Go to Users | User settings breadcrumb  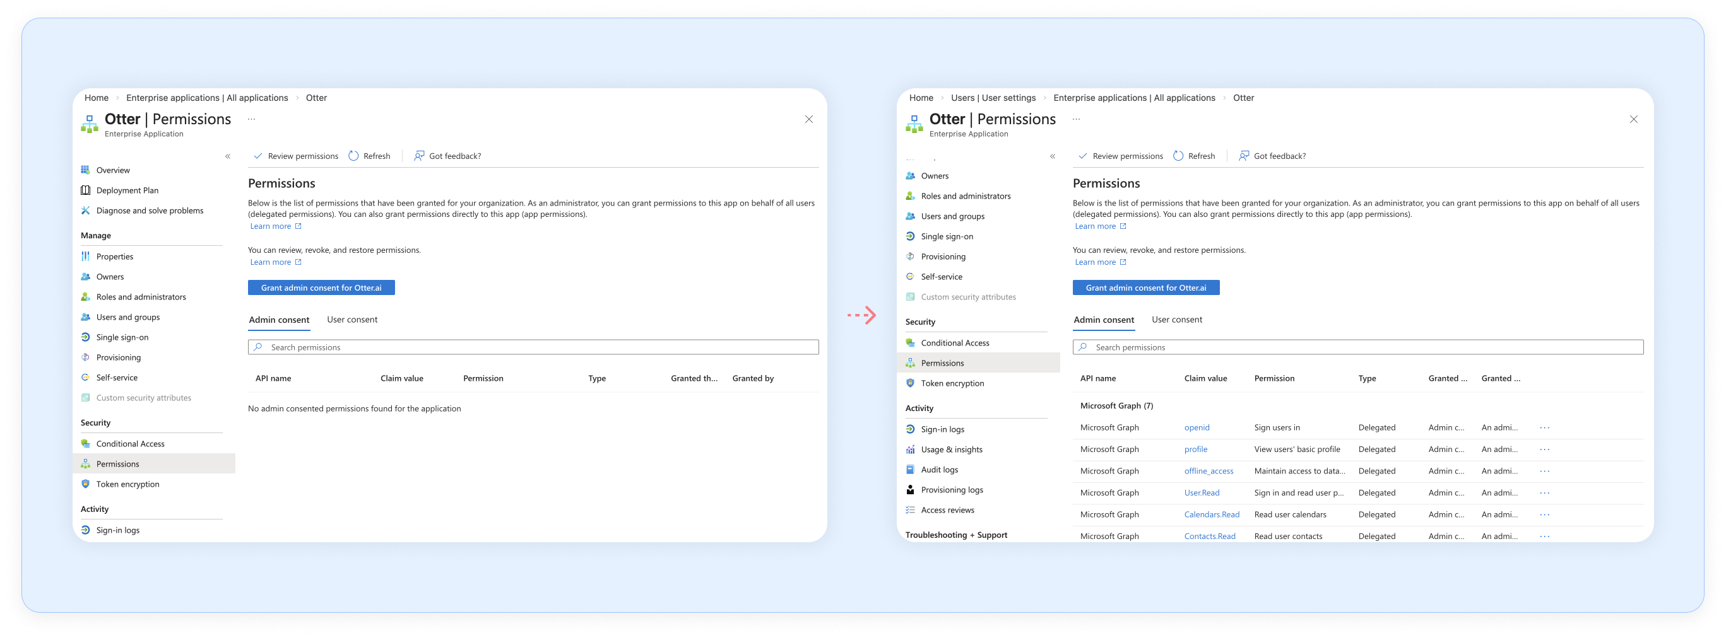point(992,98)
